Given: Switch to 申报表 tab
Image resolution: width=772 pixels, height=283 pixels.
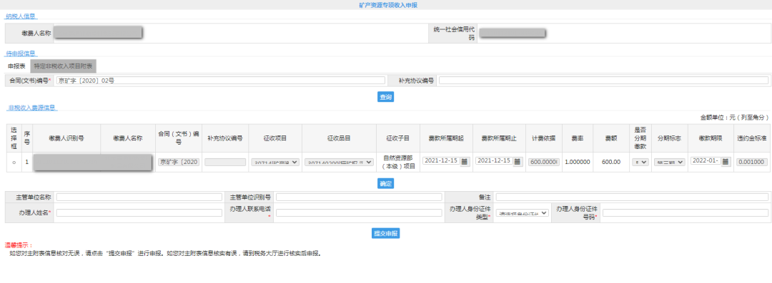Looking at the screenshot, I should point(16,66).
